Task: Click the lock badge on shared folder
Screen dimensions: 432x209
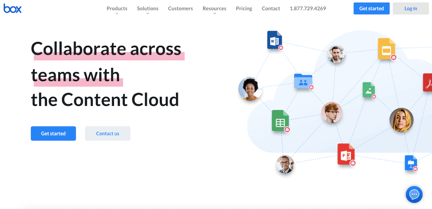Action: click(x=312, y=87)
